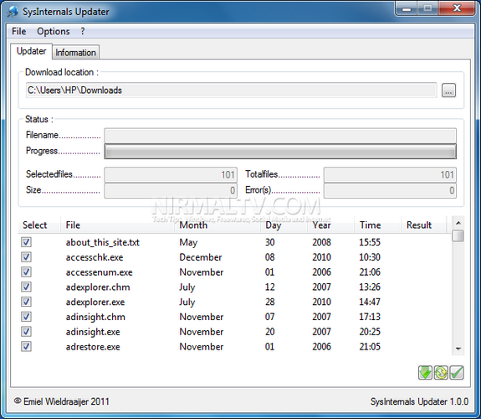Open the File menu
Viewport: 481px width, 419px height.
(18, 31)
